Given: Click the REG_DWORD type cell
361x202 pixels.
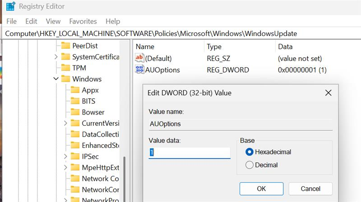Looking at the screenshot, I should pyautogui.click(x=228, y=70).
